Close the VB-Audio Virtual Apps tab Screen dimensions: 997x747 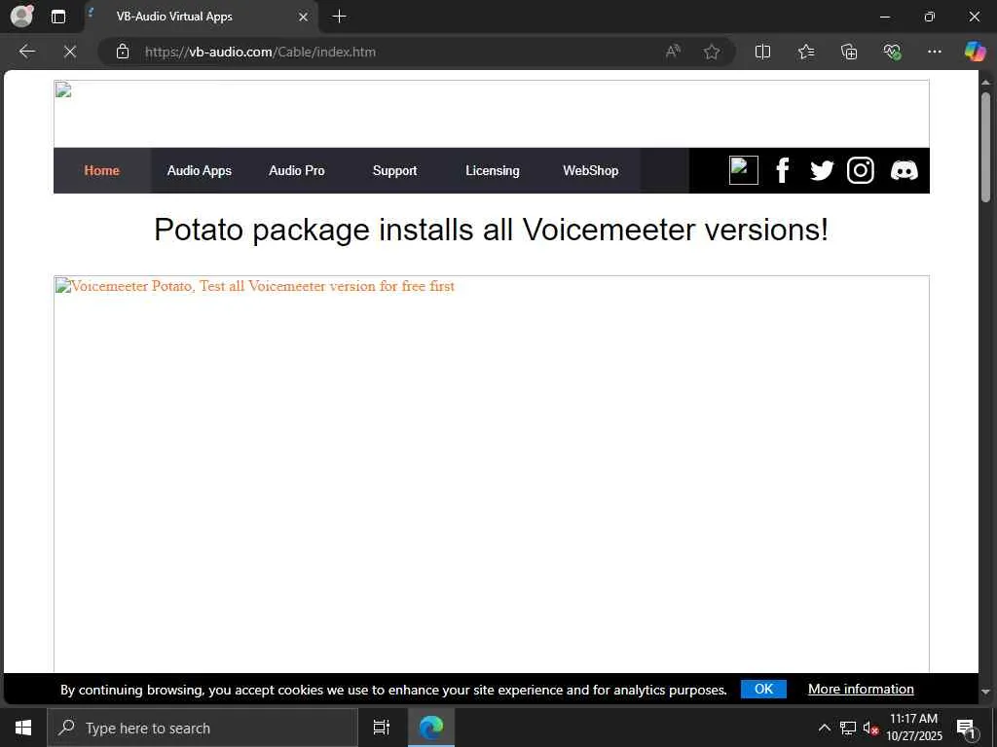tap(304, 17)
